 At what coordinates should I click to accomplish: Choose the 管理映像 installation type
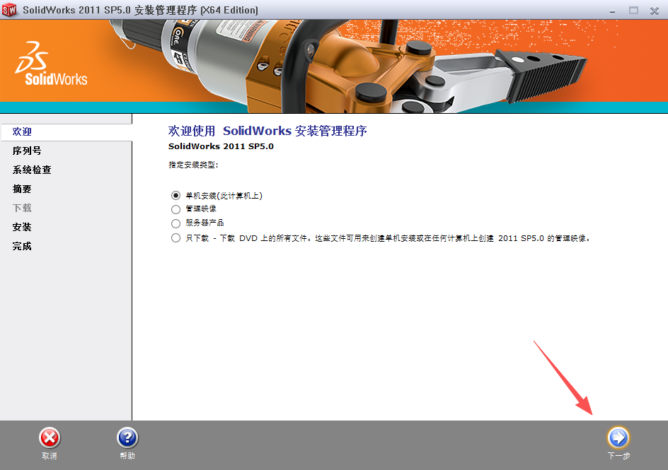176,209
